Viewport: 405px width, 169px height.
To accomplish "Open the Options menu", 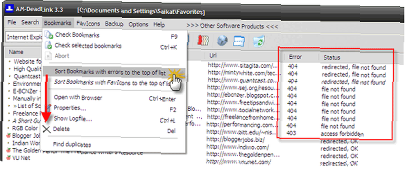I will (x=139, y=24).
